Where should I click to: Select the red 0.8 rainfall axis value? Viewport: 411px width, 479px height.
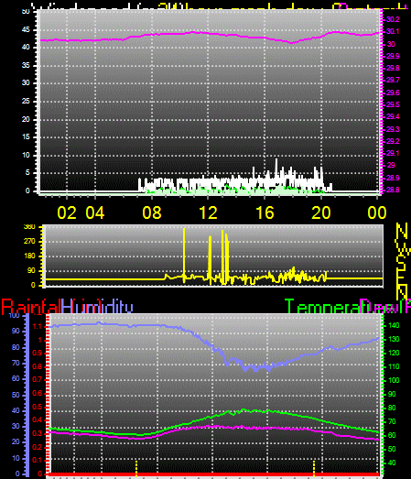coord(38,366)
